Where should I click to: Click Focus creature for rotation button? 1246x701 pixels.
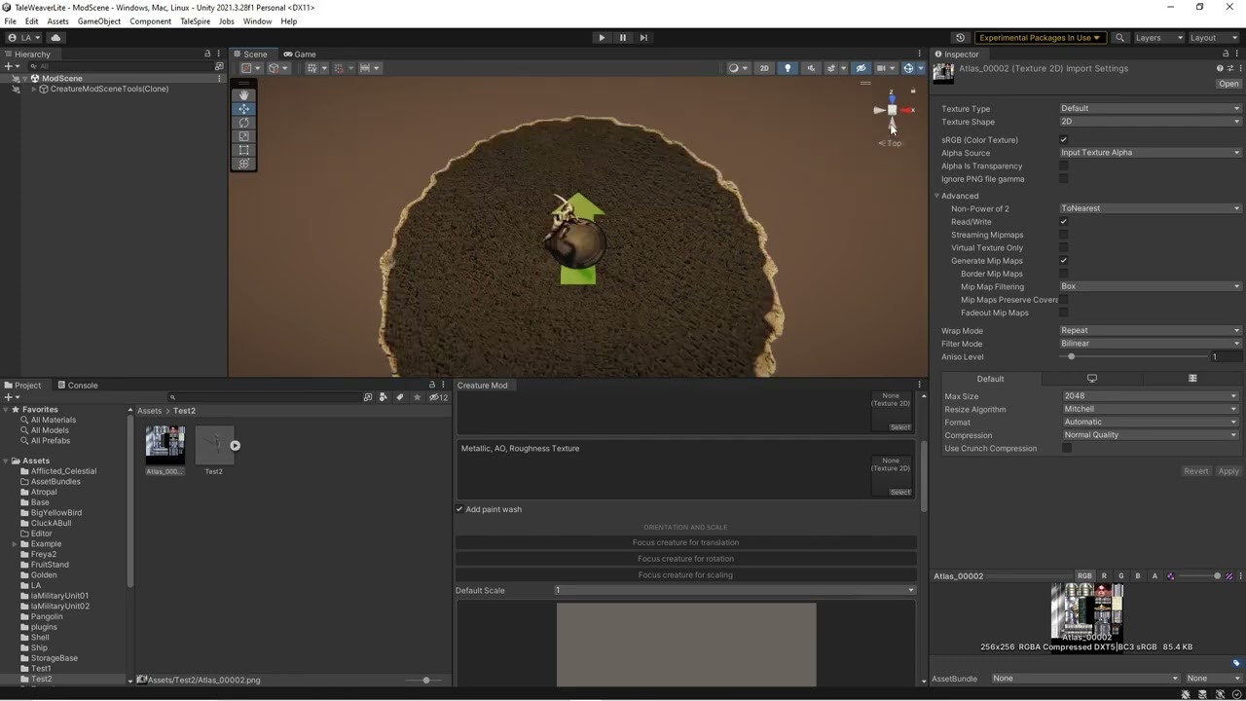pyautogui.click(x=685, y=559)
